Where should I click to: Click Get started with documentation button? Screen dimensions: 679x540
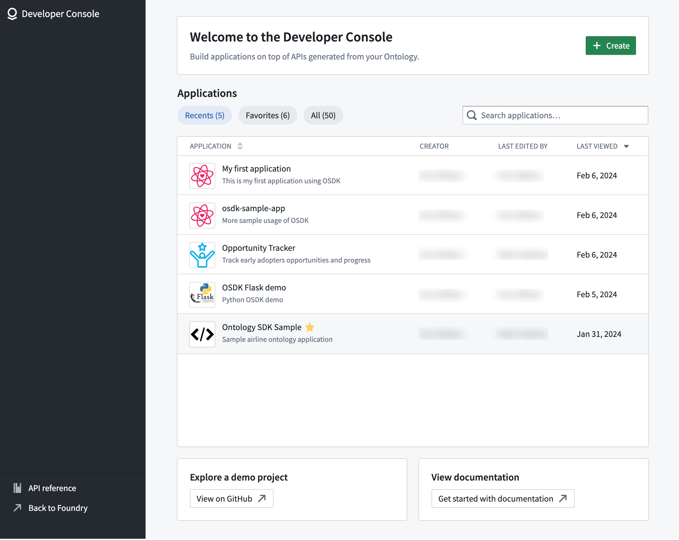503,499
